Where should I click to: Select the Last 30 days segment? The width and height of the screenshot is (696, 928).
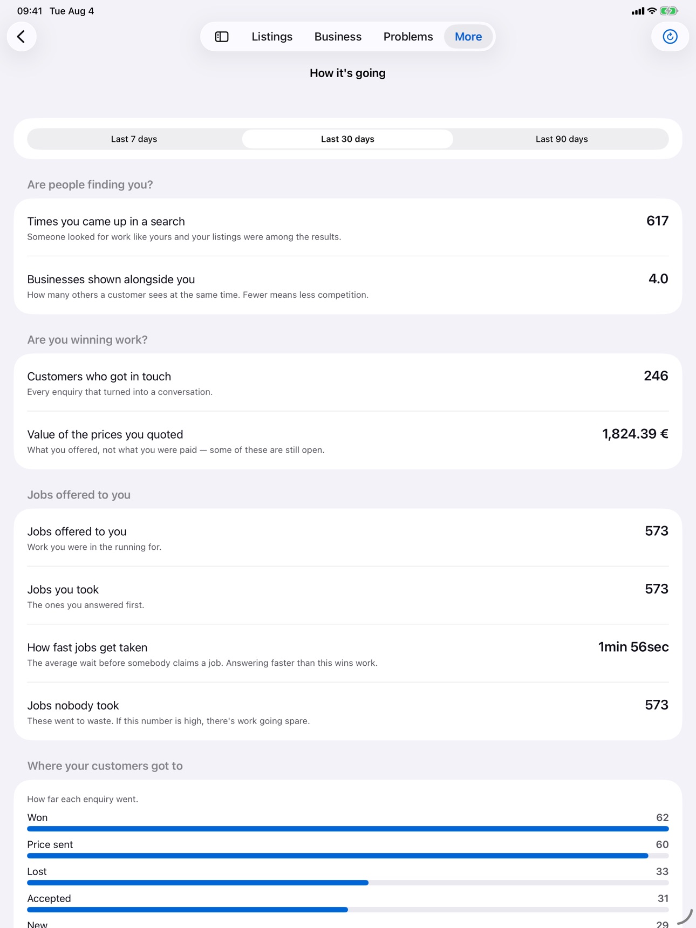(x=347, y=139)
